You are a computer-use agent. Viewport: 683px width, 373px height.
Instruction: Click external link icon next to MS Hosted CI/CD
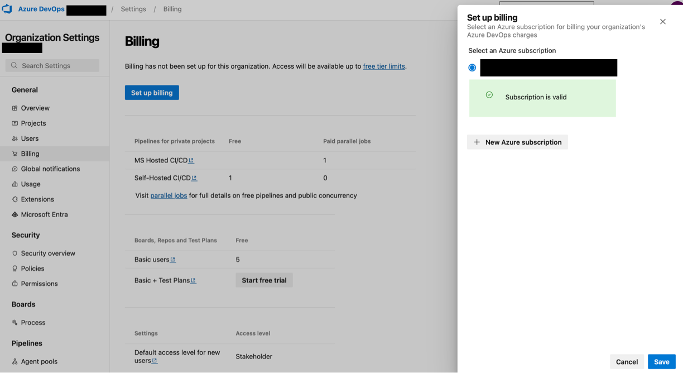191,161
